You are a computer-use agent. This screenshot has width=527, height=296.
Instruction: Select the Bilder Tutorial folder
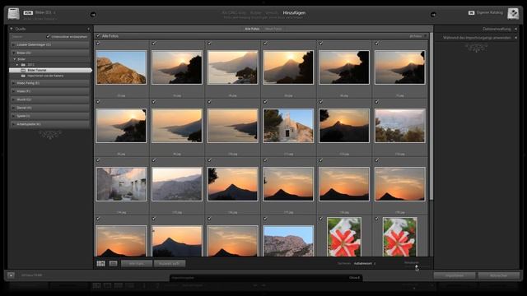pyautogui.click(x=50, y=71)
